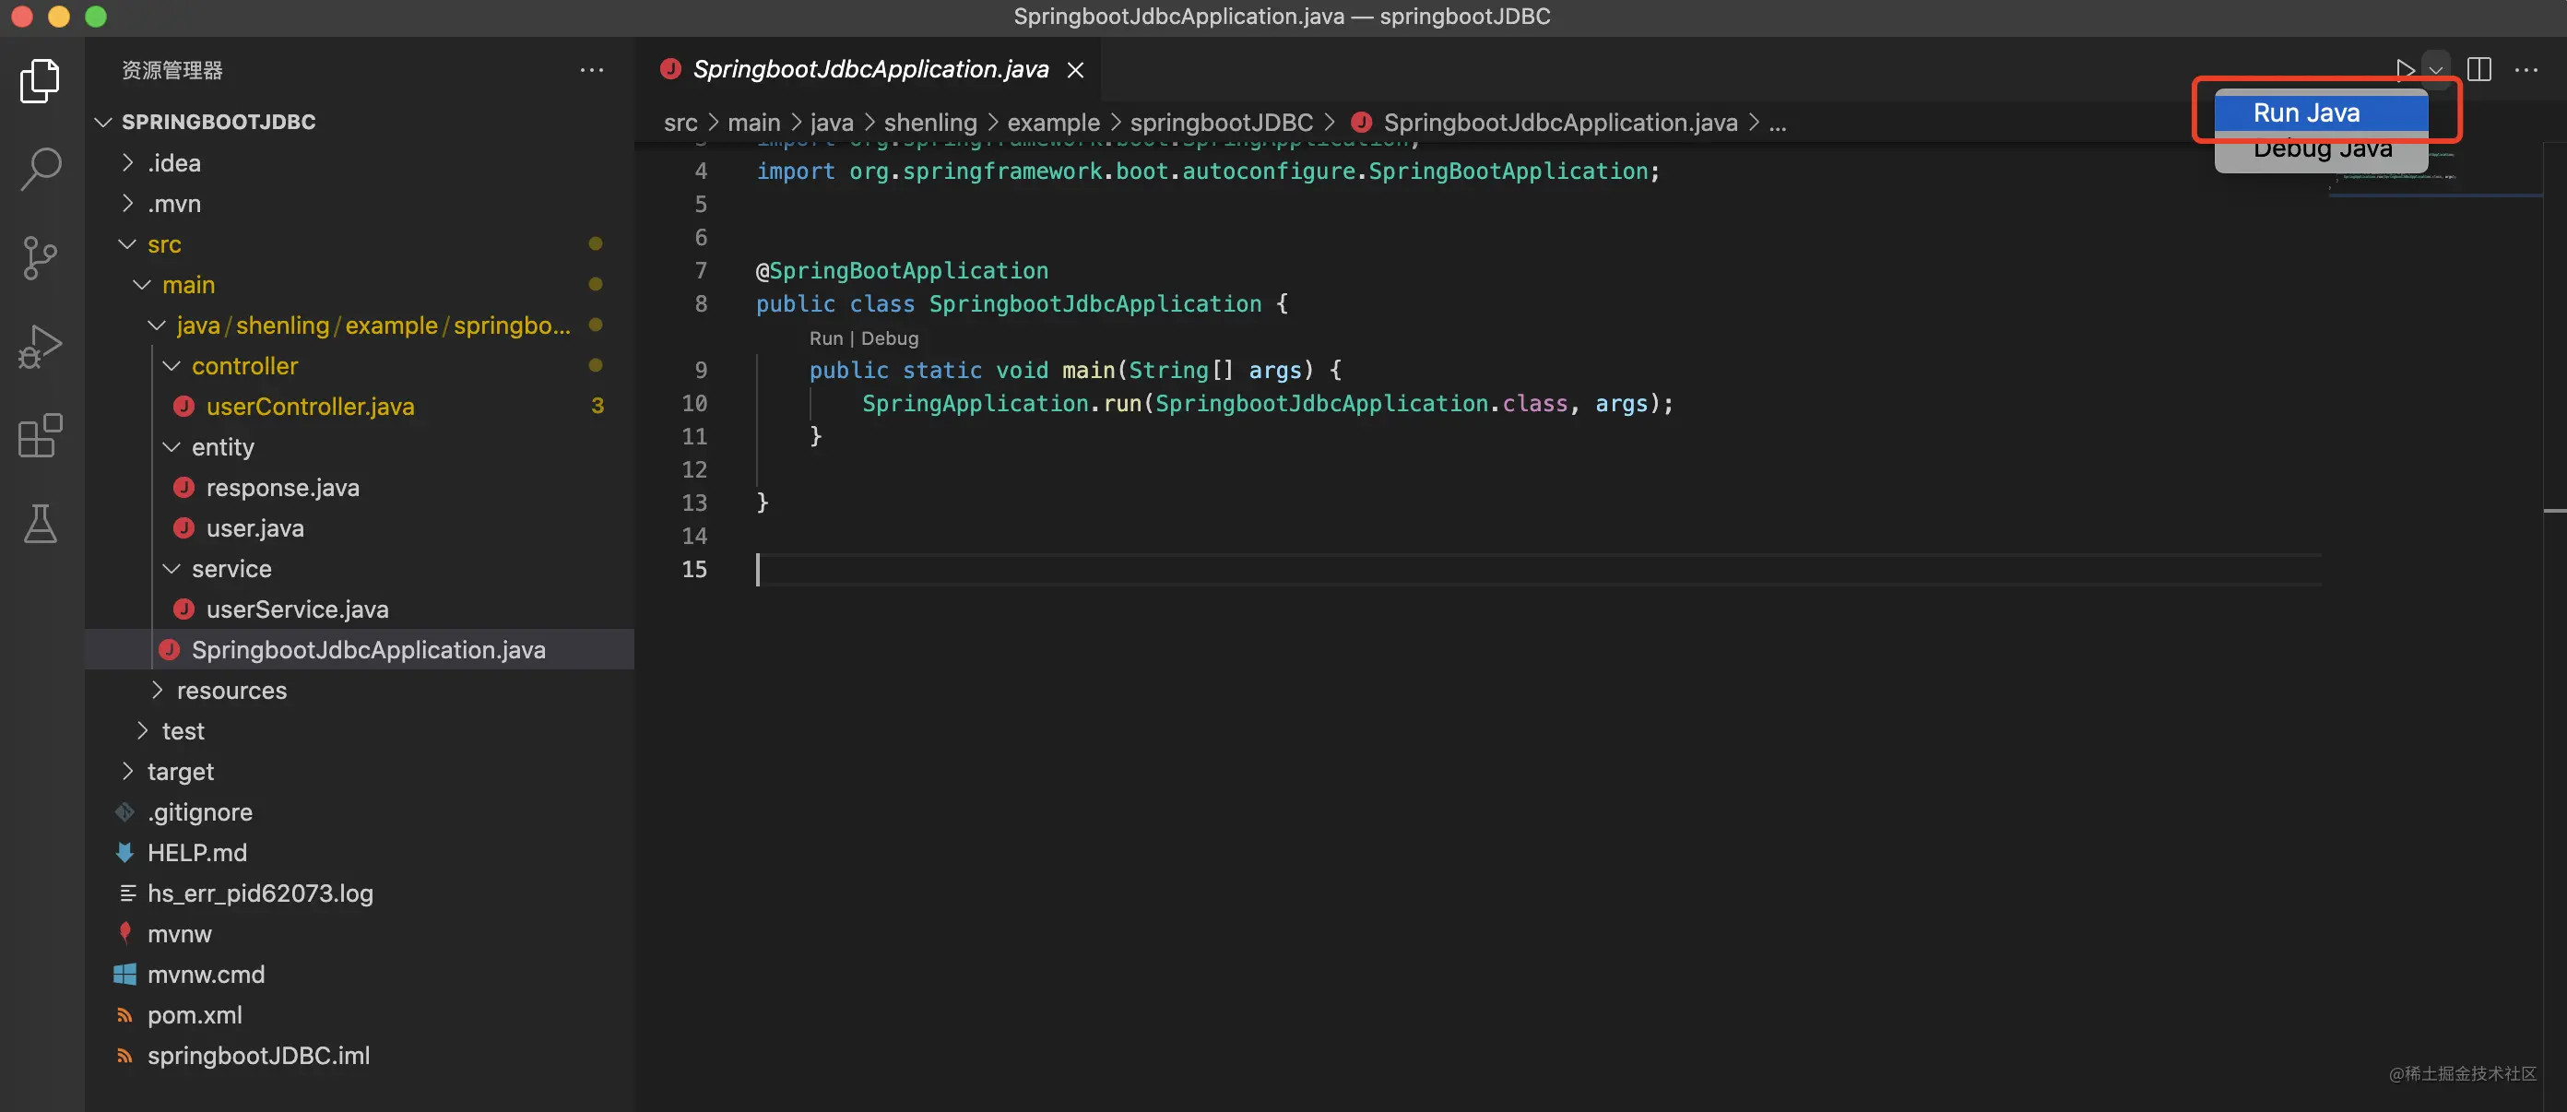Open the Source Control view
The width and height of the screenshot is (2567, 1112).
click(40, 257)
